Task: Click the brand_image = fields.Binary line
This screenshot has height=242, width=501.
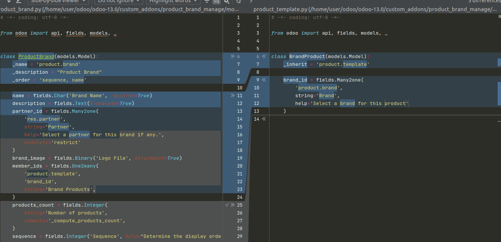Action: (x=97, y=158)
